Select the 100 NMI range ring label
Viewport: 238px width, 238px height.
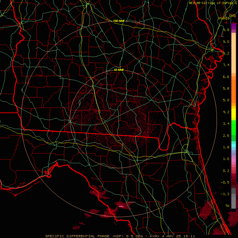click(119, 21)
